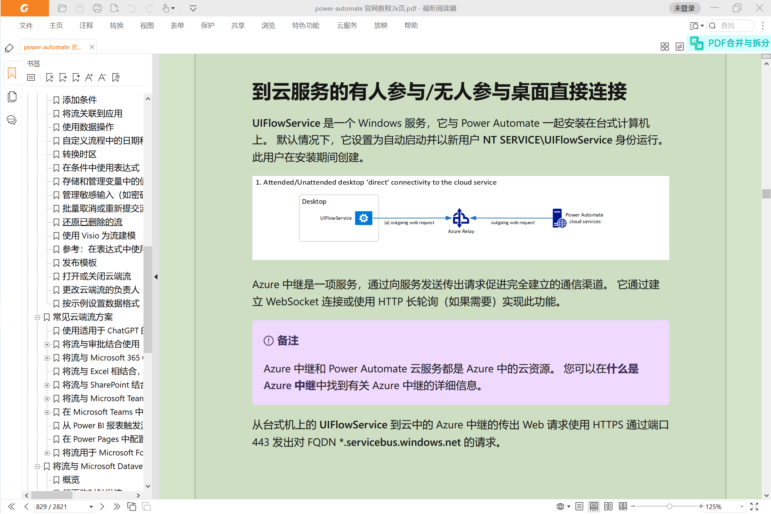Click the 未登录 login button

684,8
